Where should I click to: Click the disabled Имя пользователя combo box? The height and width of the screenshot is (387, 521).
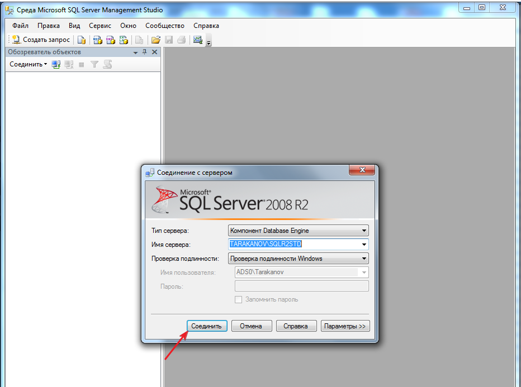point(302,272)
